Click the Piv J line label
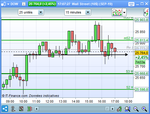This screenshot has height=114, width=150. (x=130, y=47)
